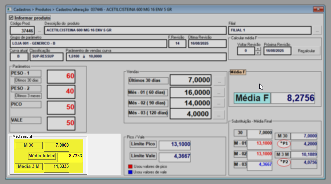Click the Curva atual field showing B
Image resolution: width=331 pixels, height=184 pixels.
19,57
